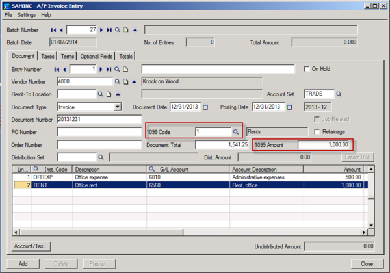Toggle the On Hold checkbox
Image resolution: width=390 pixels, height=273 pixels.
click(x=307, y=69)
